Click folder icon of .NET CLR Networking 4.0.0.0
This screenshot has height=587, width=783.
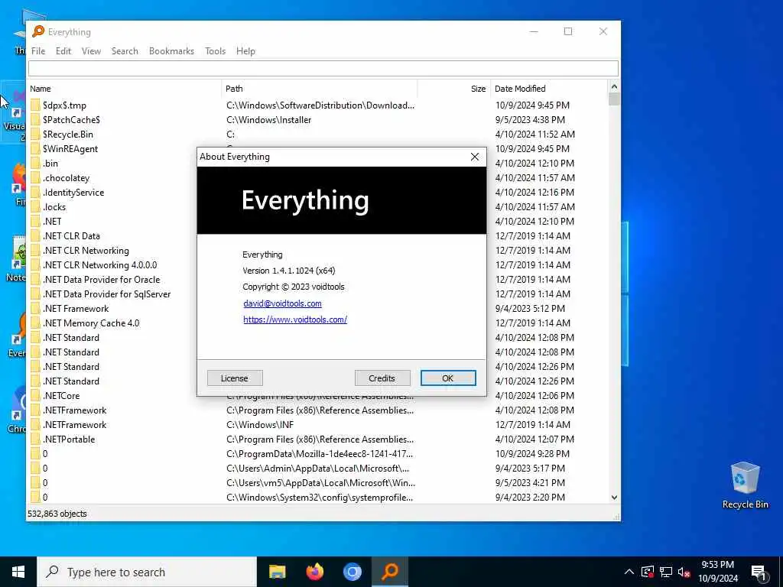pyautogui.click(x=35, y=265)
